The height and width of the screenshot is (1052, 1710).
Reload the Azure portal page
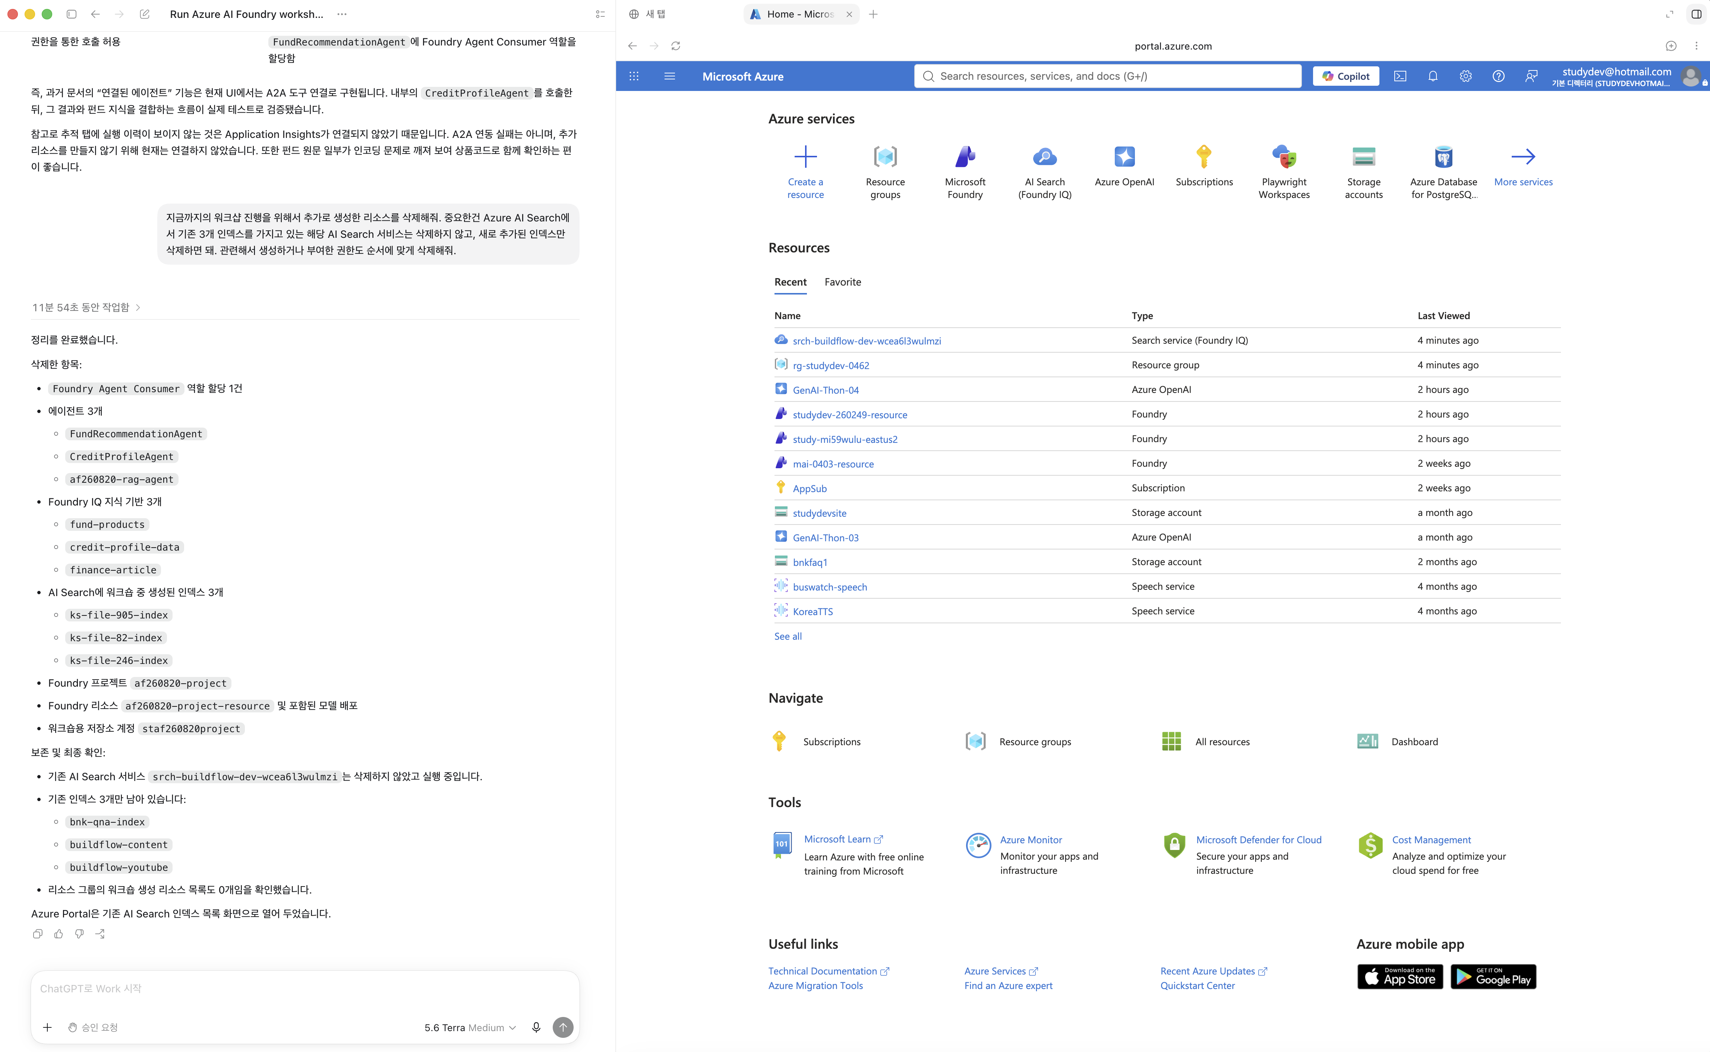pos(675,46)
